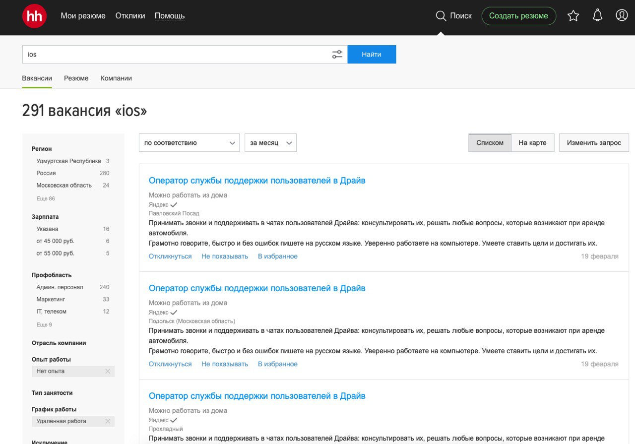Open the 'за месяц' period dropdown
Viewport: 635px width, 444px height.
pos(270,143)
